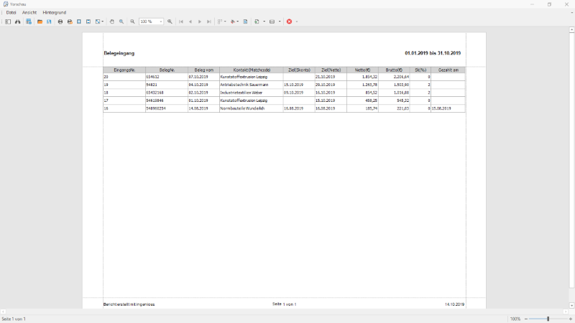The image size is (575, 323).
Task: Go to the last page
Action: click(x=209, y=22)
